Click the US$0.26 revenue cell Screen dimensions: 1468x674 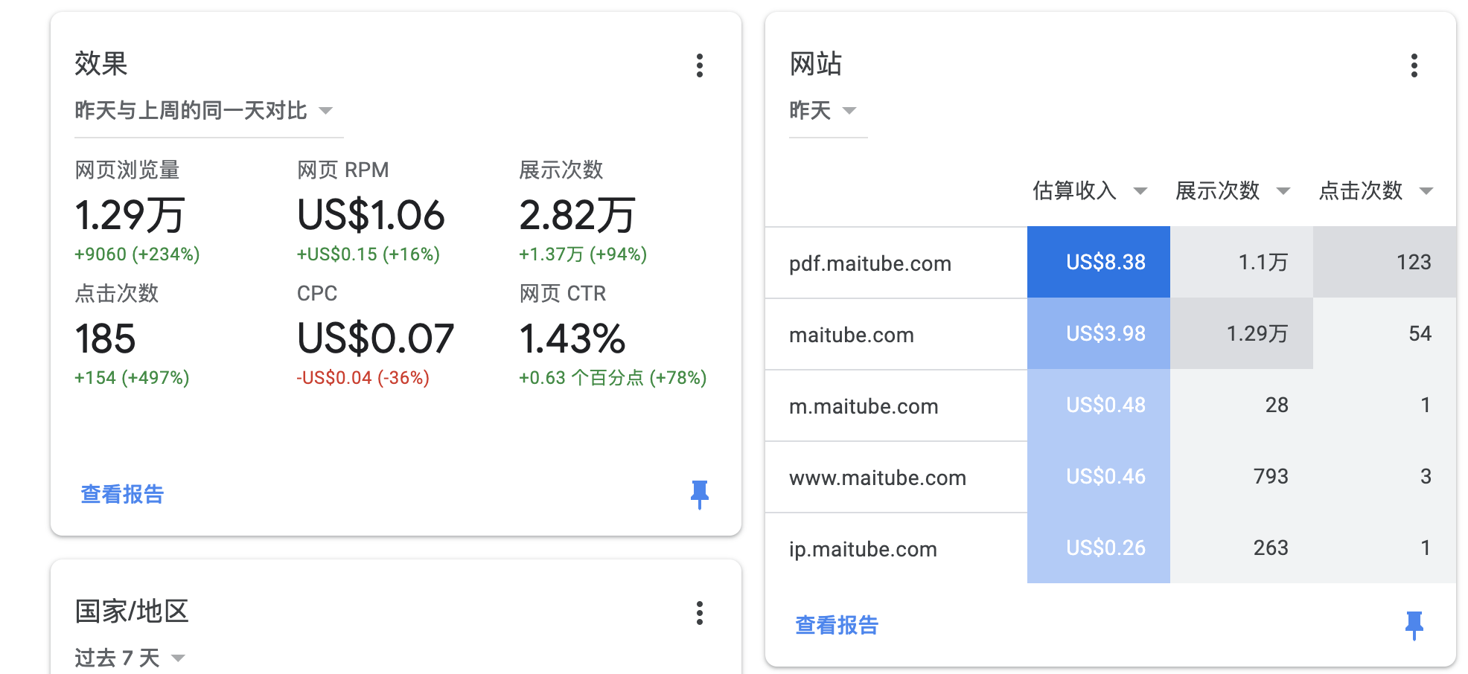click(x=1099, y=548)
